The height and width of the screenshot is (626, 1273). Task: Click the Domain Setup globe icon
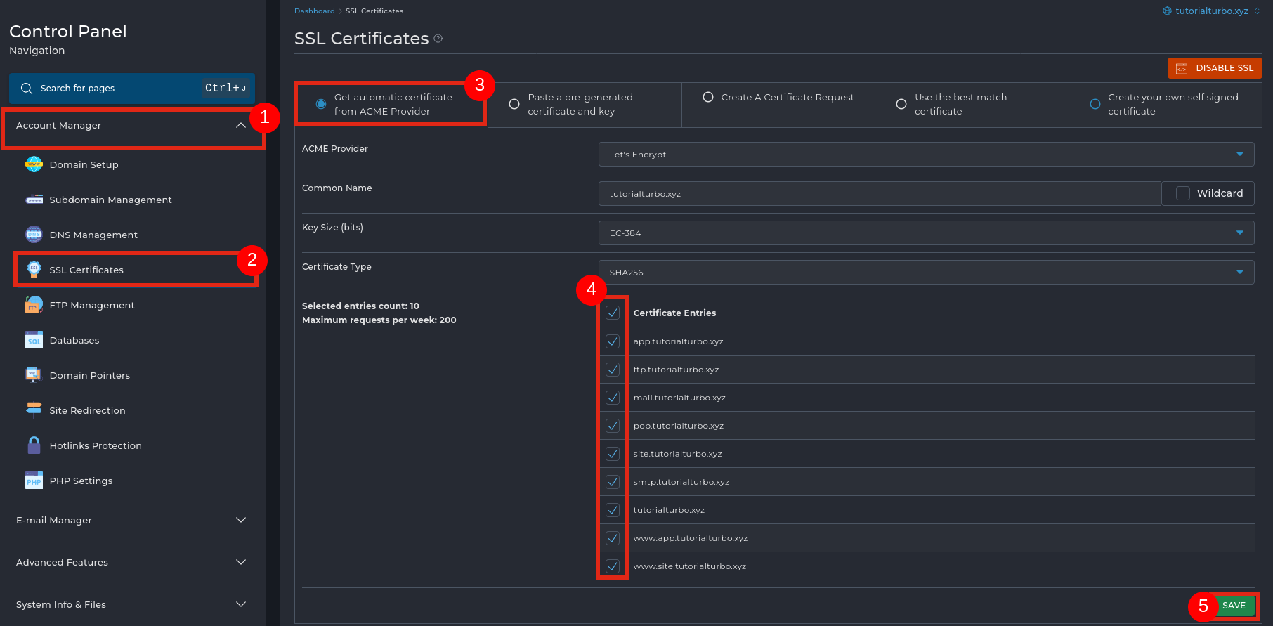pyautogui.click(x=34, y=164)
